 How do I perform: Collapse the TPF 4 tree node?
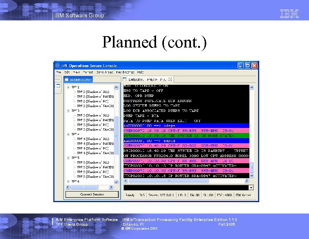68,134
